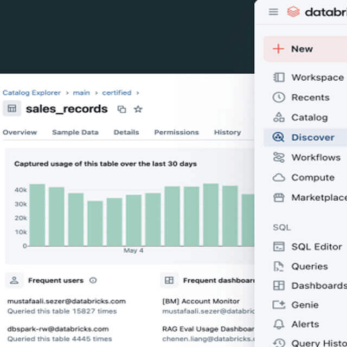This screenshot has width=347, height=347.
Task: Click the Frequent users person icon
Action: point(15,280)
